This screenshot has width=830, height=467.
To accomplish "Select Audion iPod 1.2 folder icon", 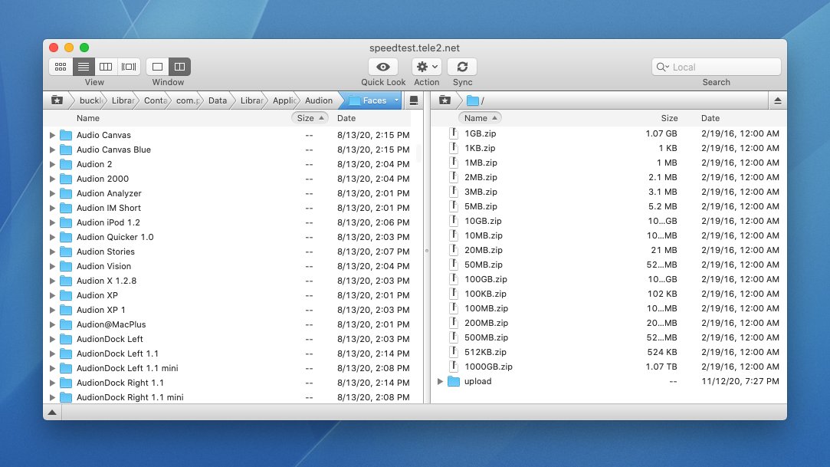I will click(66, 222).
